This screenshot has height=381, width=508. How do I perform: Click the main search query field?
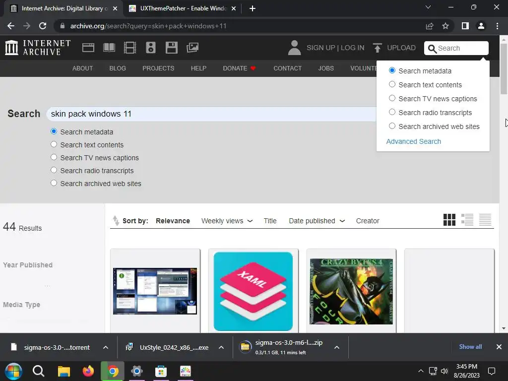click(211, 114)
